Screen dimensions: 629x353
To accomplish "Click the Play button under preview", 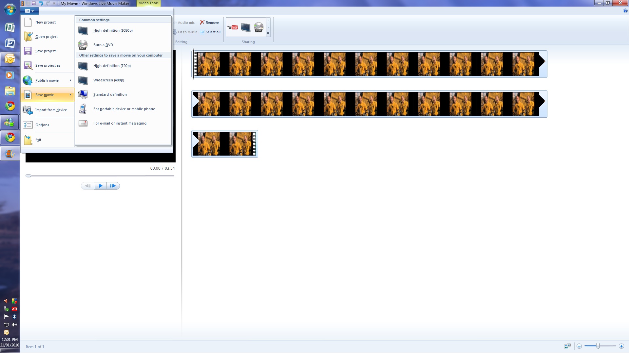I will 101,186.
